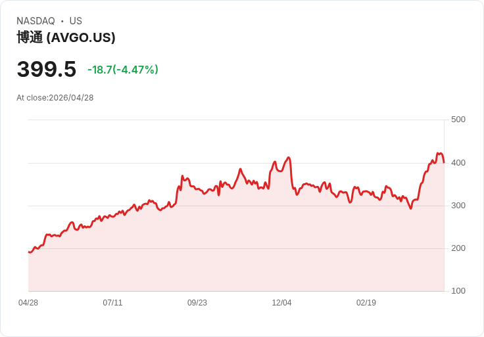This screenshot has height=337, width=484.
Task: Click the 100 price axis label
Action: 458,291
